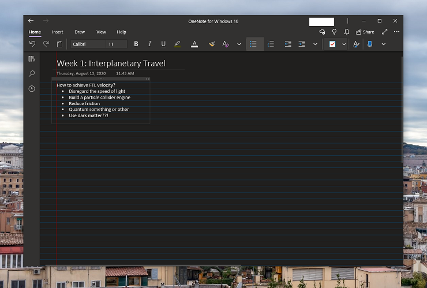Increase the paragraph indent
This screenshot has height=288, width=427.
(x=302, y=44)
